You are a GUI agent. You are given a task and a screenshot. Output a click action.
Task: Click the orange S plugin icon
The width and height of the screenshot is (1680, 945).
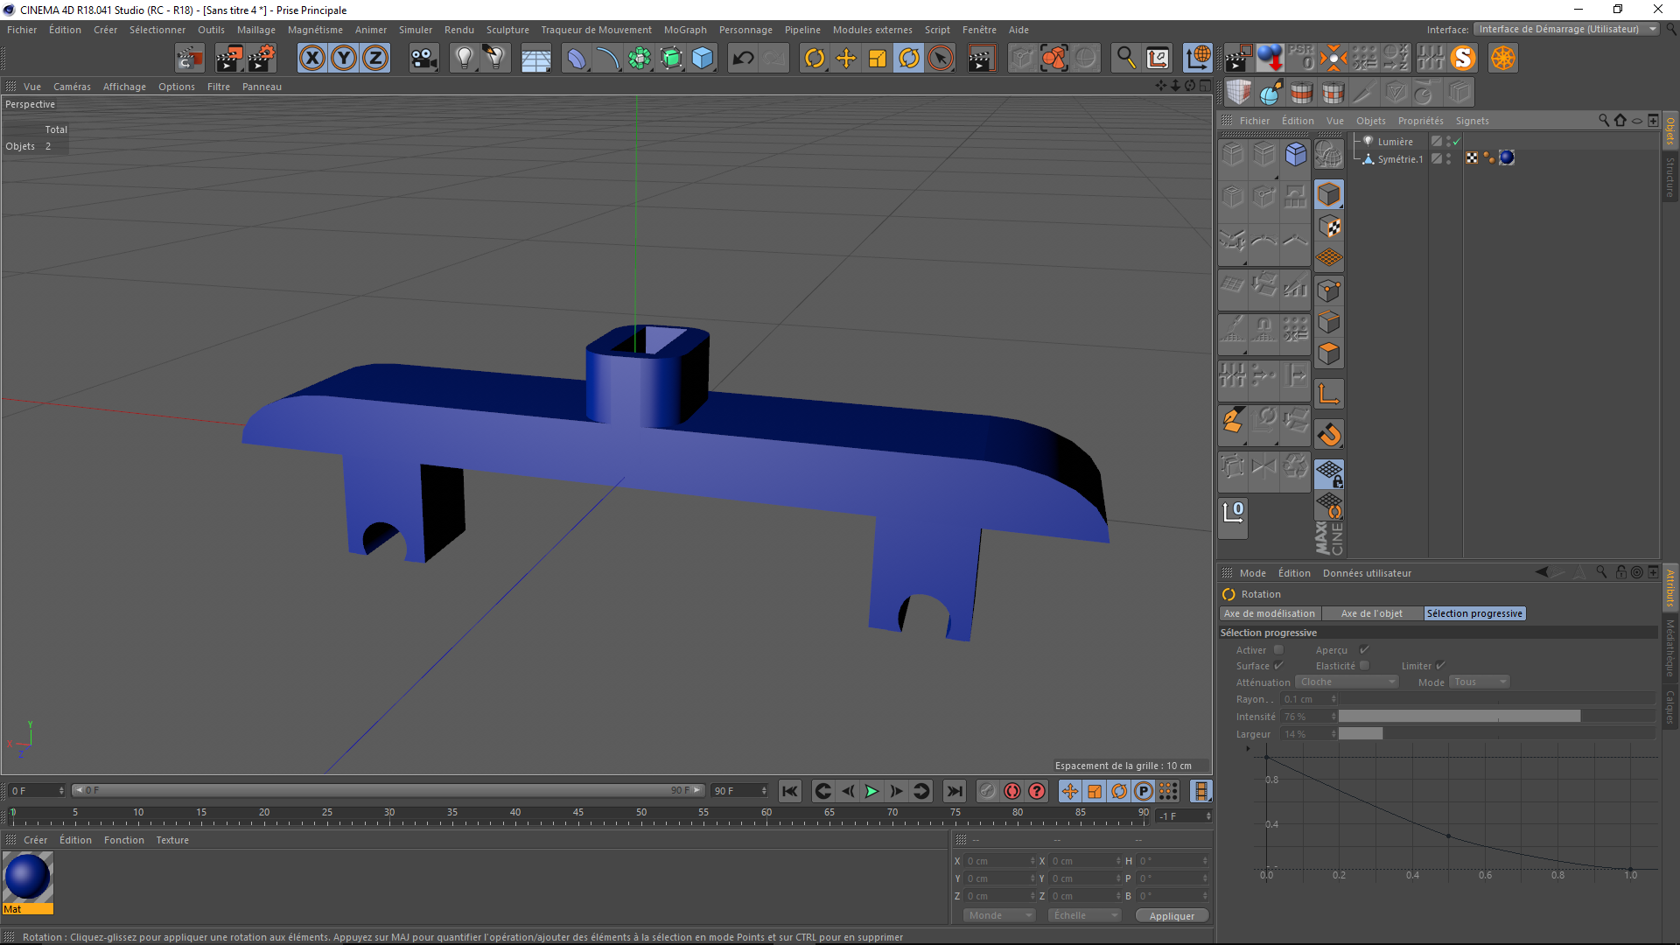(1463, 59)
